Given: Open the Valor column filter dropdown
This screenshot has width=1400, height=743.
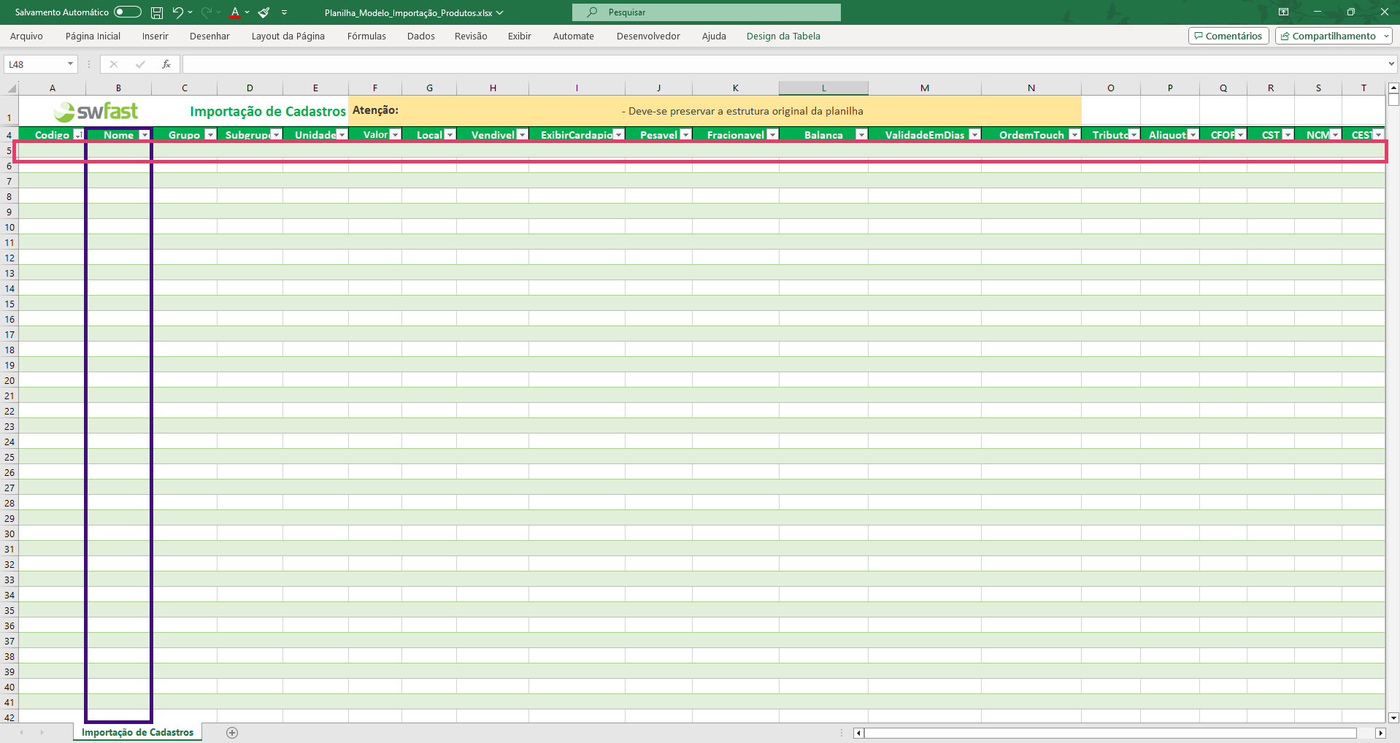Looking at the screenshot, I should click(395, 134).
